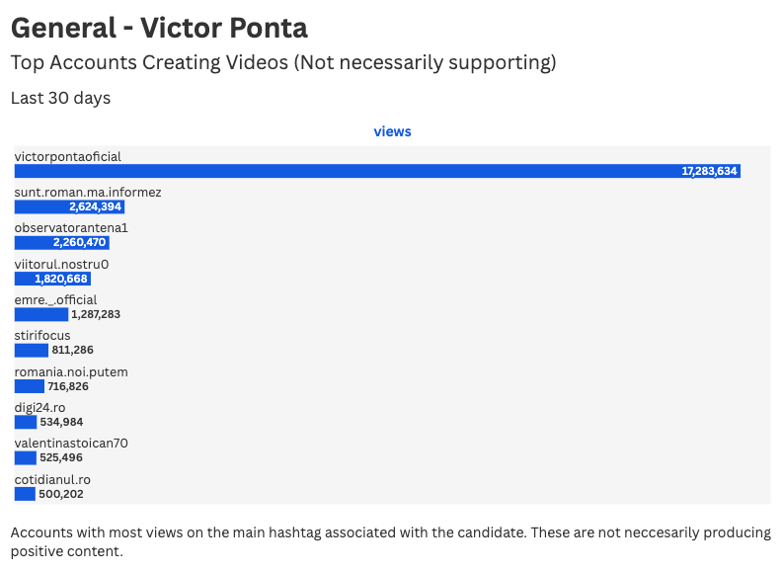Select the 811,286 value label
This screenshot has width=784, height=570.
click(72, 350)
